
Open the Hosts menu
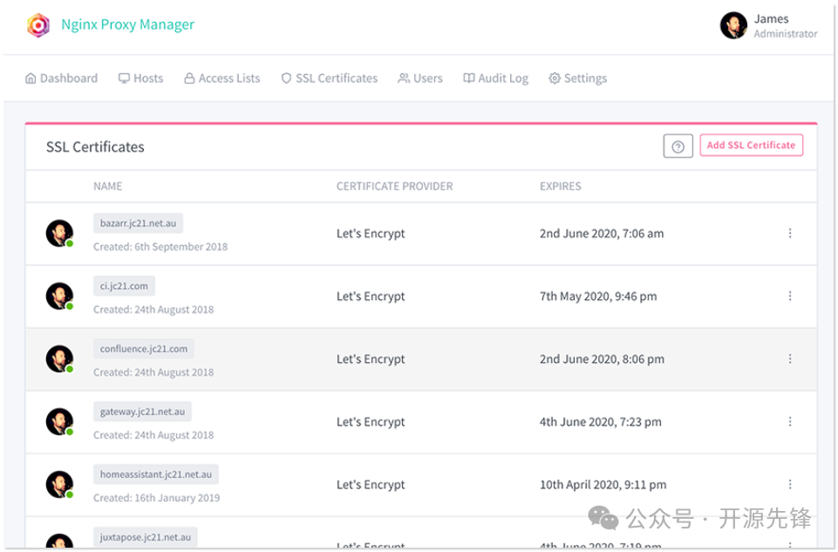click(x=140, y=78)
